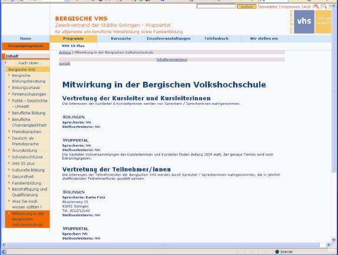Click the horizontal scrollbar left arrow
This screenshot has width=338, height=255.
pos(4,244)
